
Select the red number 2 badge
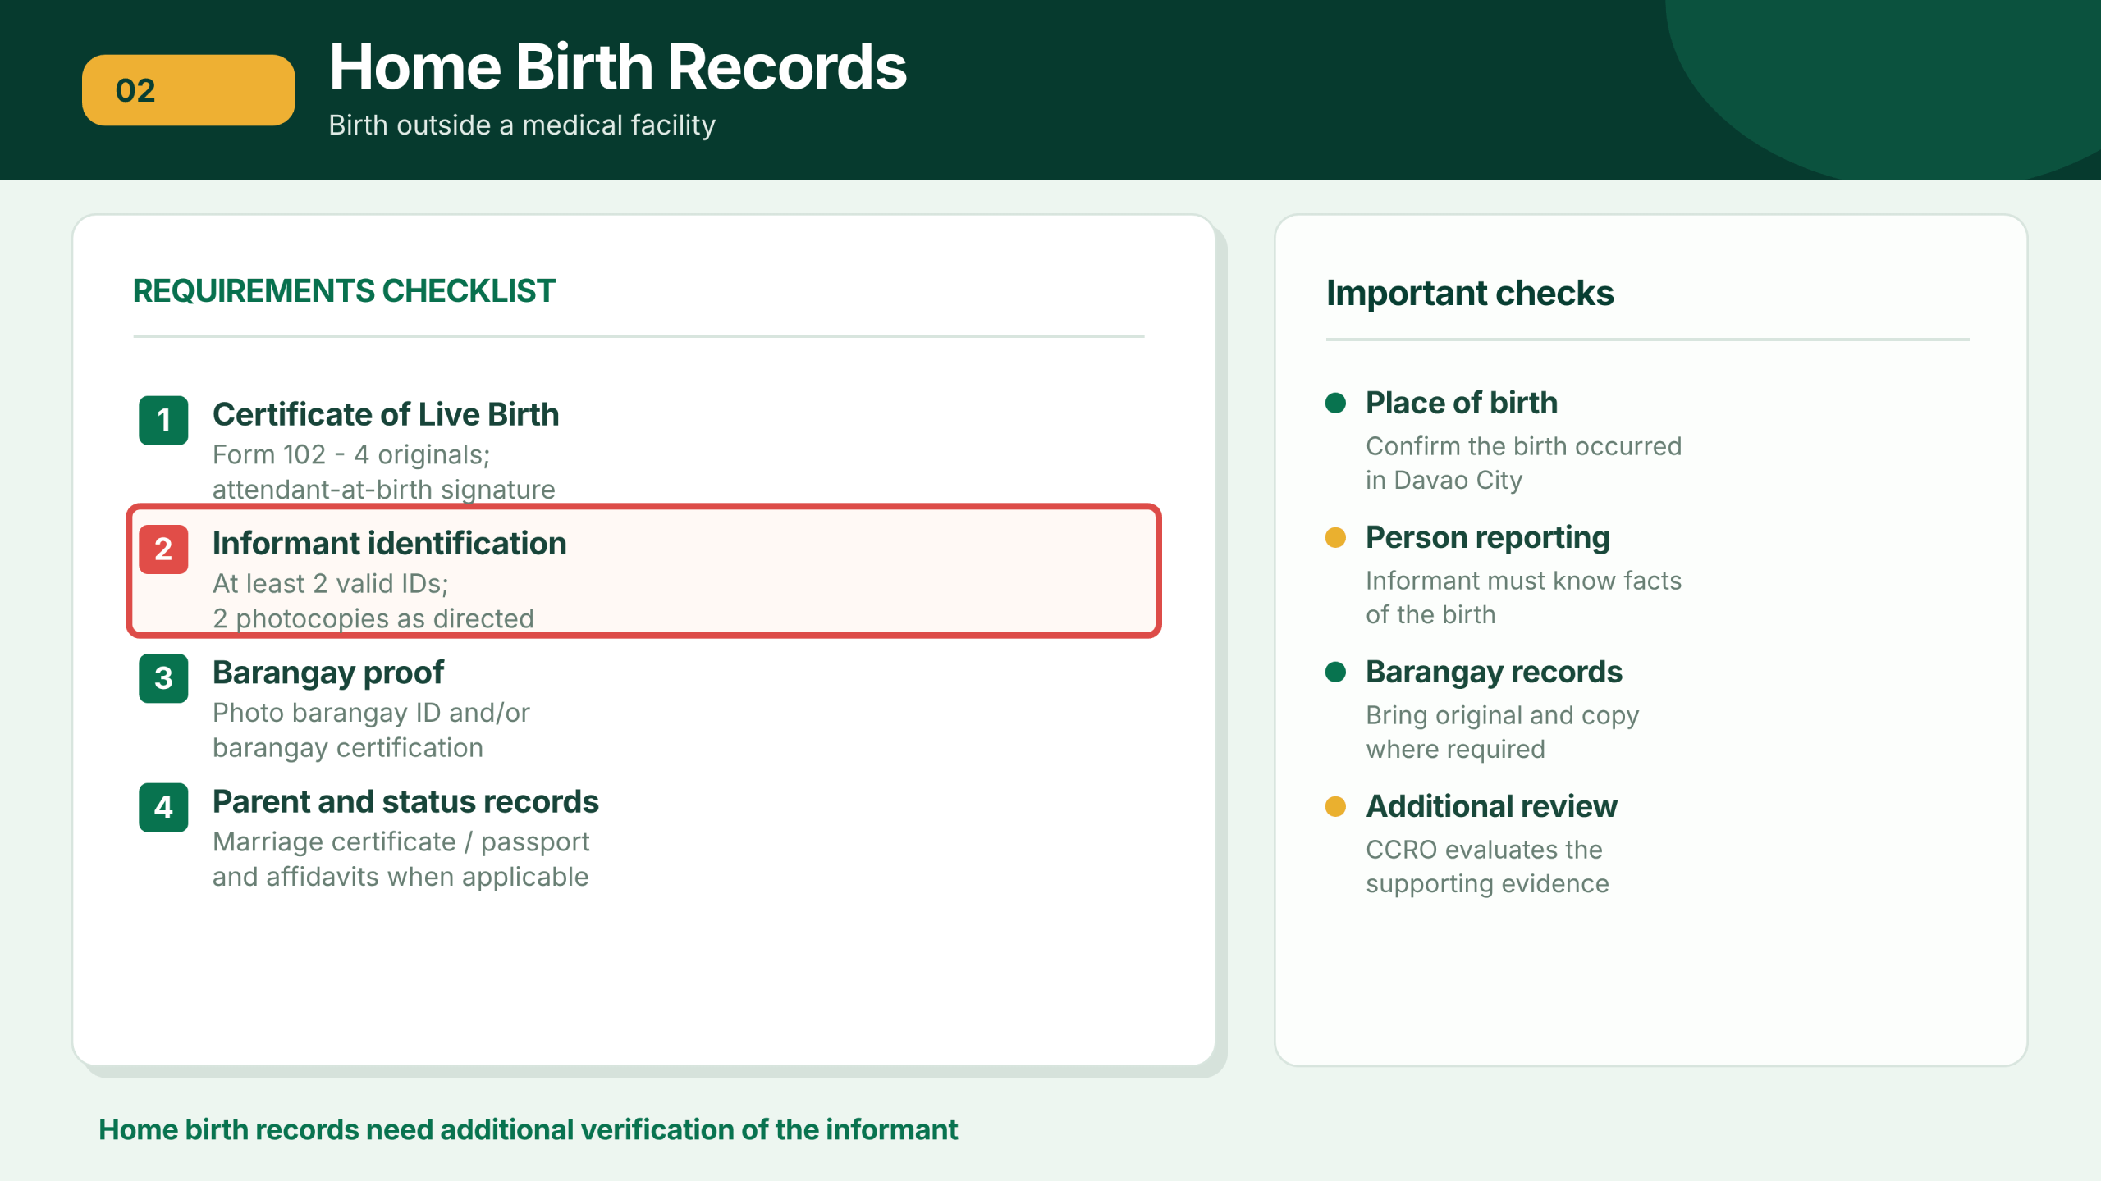pos(163,549)
